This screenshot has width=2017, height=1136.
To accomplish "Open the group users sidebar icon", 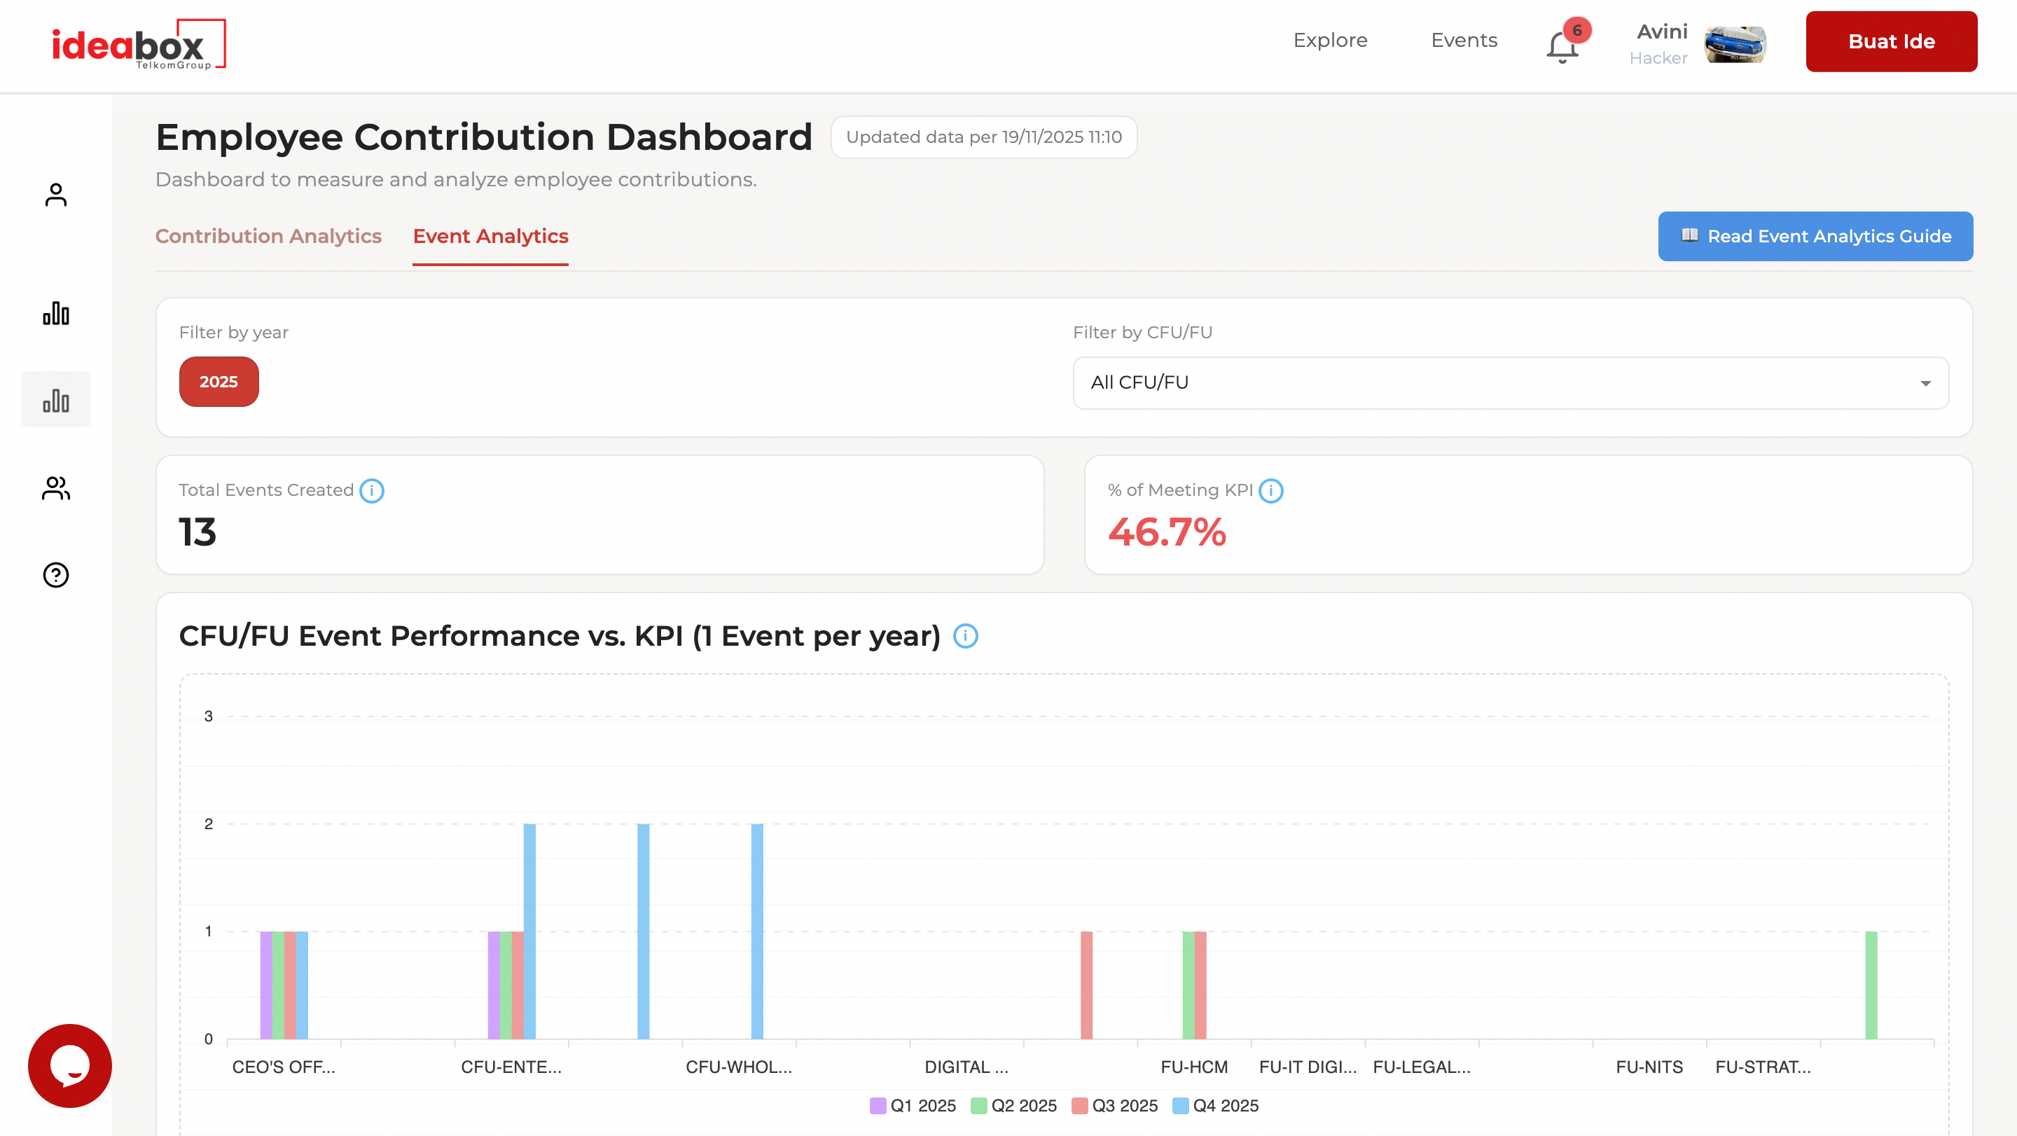I will [55, 489].
